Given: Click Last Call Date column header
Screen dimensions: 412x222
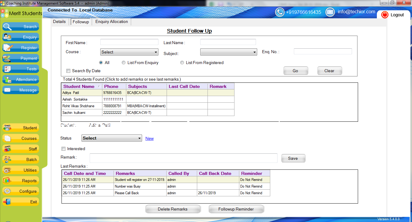Looking at the screenshot, I should coord(187,86).
